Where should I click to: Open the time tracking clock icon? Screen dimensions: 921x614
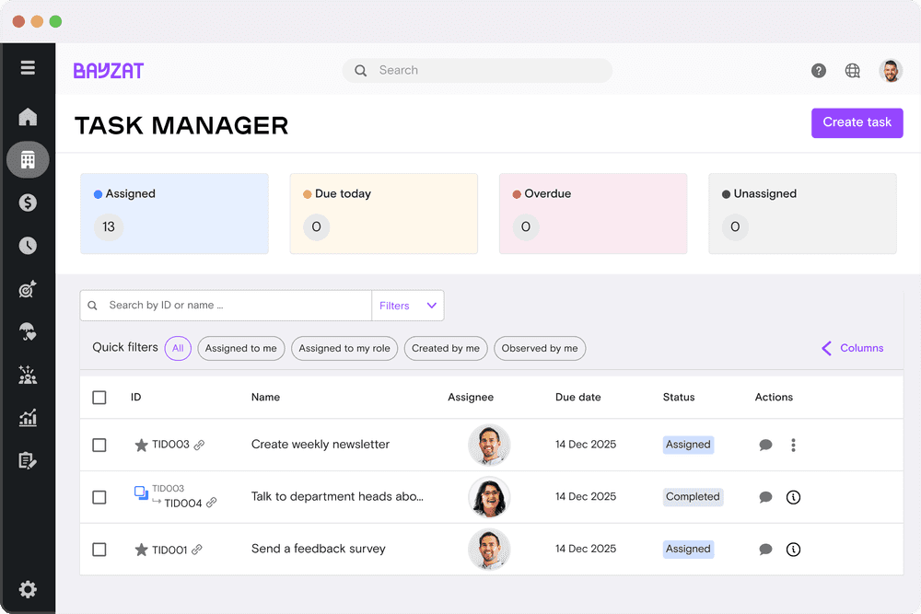28,246
